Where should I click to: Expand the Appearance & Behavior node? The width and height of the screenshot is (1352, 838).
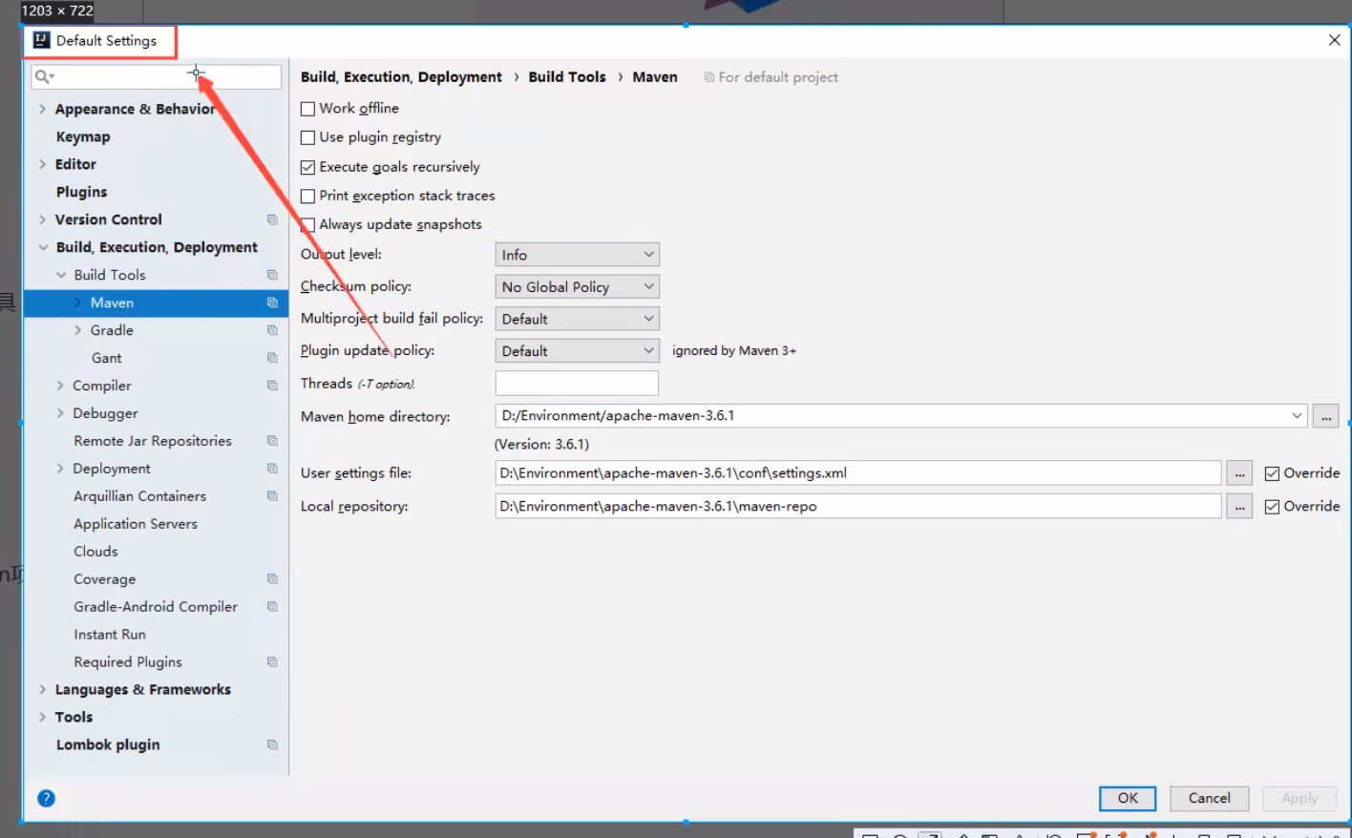point(42,109)
